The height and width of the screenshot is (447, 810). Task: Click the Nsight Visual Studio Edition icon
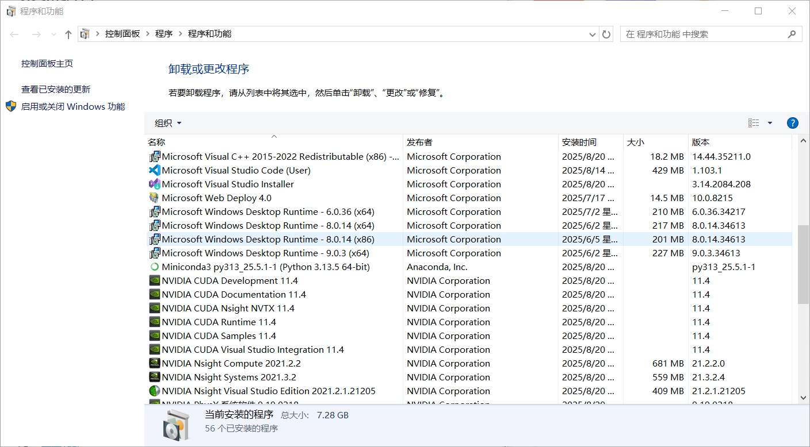pyautogui.click(x=154, y=391)
